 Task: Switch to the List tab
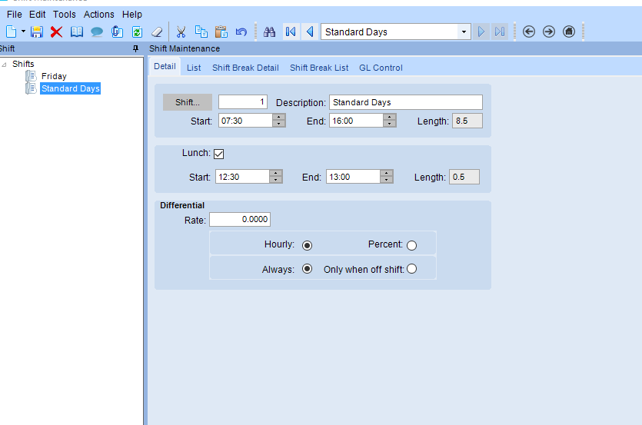194,68
